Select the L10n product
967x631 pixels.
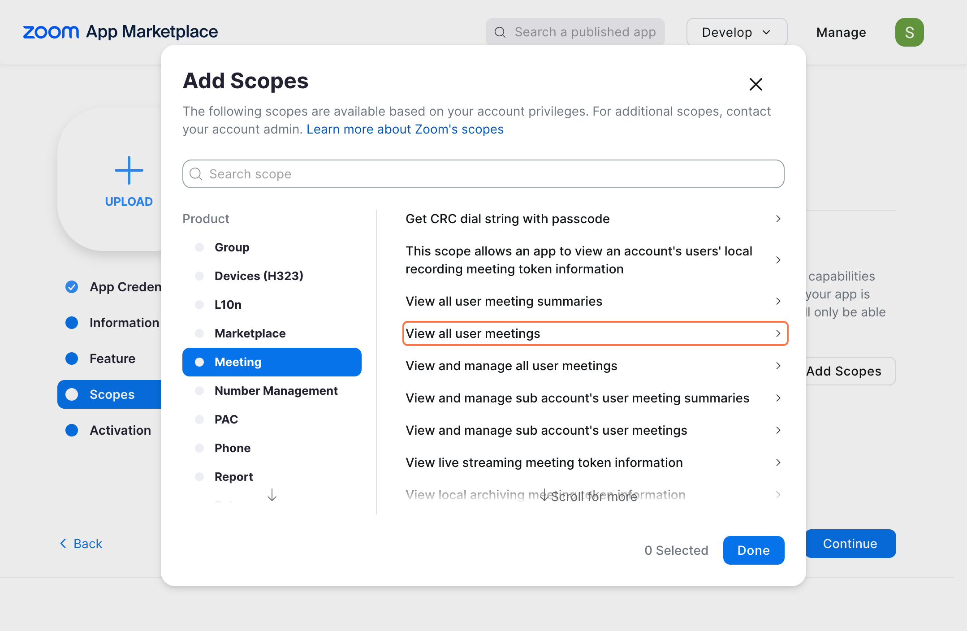[x=272, y=305]
